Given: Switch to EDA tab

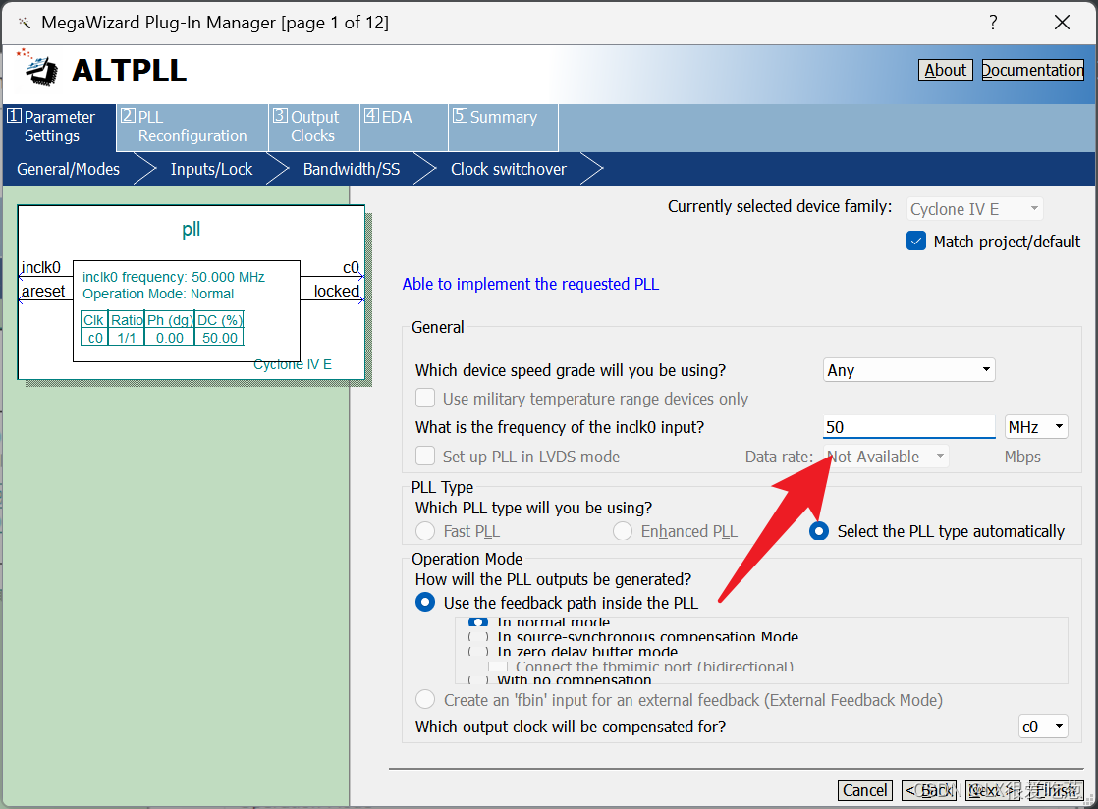Looking at the screenshot, I should click(x=404, y=127).
